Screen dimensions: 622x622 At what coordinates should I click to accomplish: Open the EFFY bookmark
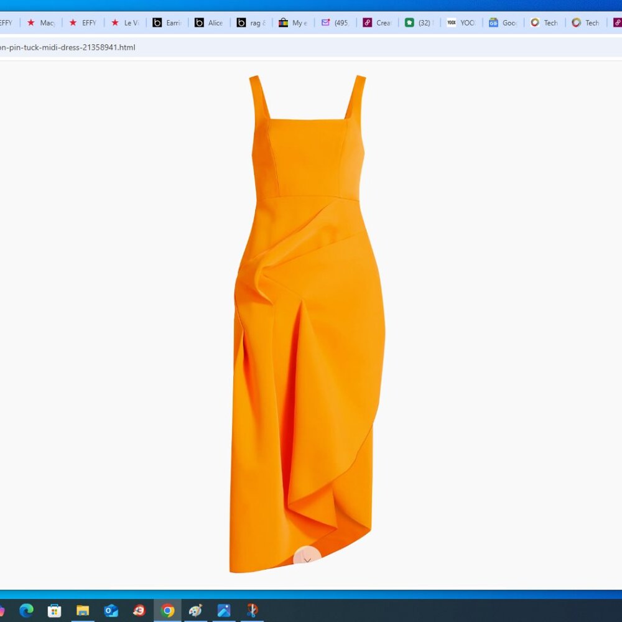point(84,22)
